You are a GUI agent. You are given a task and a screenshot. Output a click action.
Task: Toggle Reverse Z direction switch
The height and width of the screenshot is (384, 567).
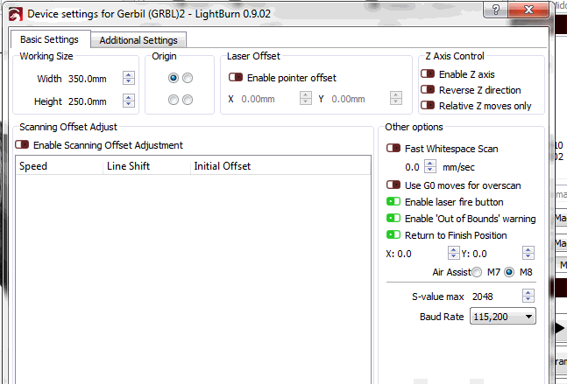pyautogui.click(x=428, y=89)
